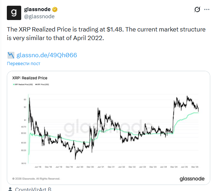Open the Grok icon on the post
Screen dimensions: 216x191
[x=197, y=10]
